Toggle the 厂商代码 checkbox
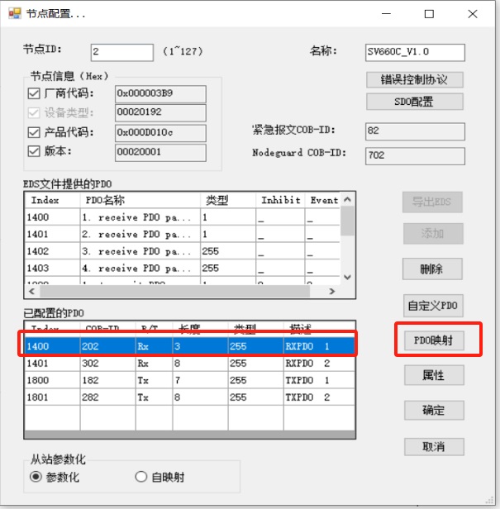 click(x=34, y=93)
